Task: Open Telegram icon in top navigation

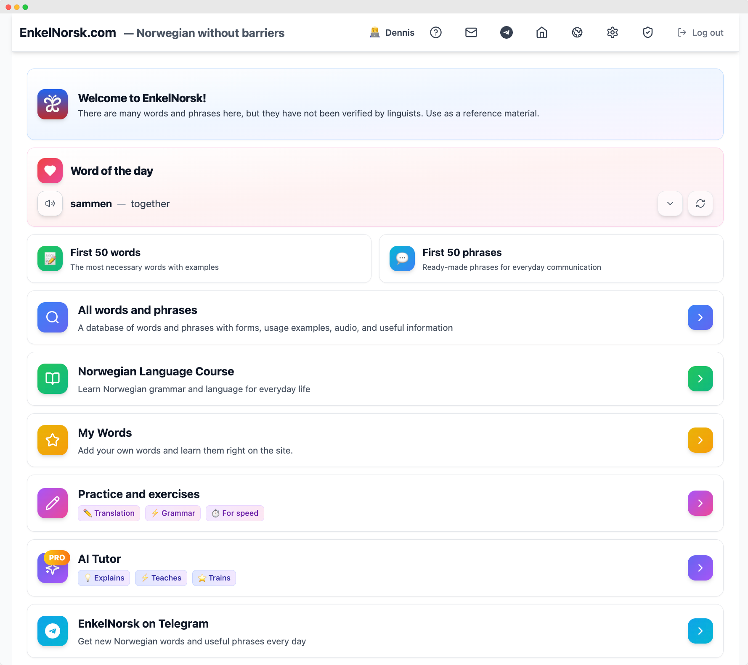Action: tap(507, 32)
